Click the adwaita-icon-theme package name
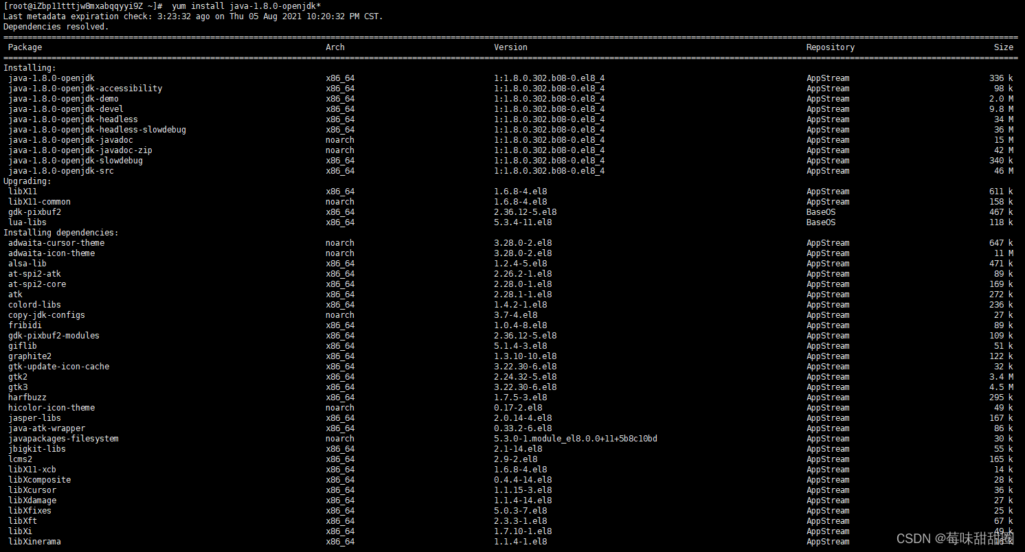This screenshot has width=1025, height=552. 52,253
